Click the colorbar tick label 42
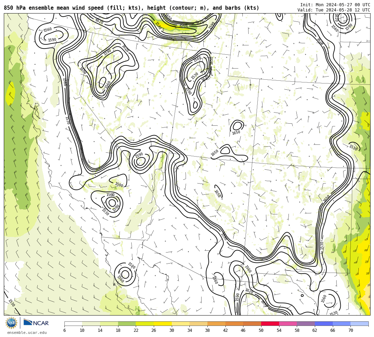 225,330
